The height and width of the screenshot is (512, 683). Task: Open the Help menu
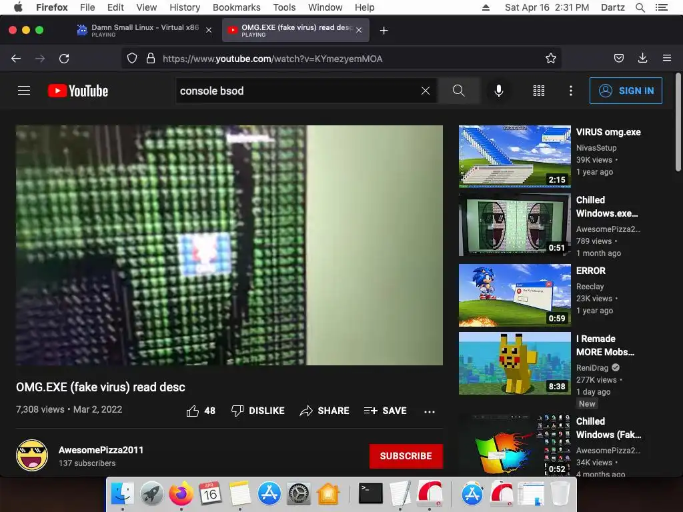[x=365, y=7]
